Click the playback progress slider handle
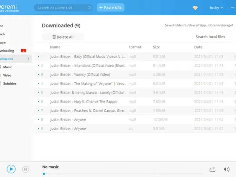This screenshot has height=177, width=236. coord(44,174)
